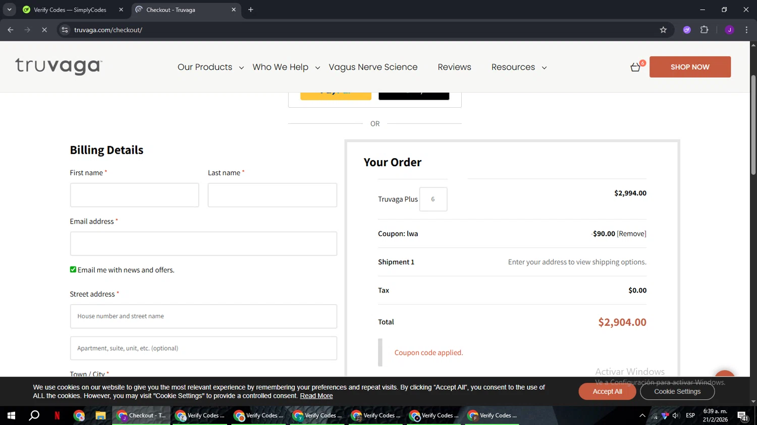Click the House number and street name field

click(203, 316)
